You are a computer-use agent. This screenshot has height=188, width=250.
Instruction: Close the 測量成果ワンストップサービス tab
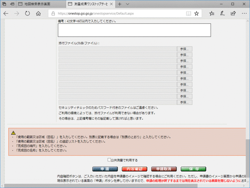point(111,4)
